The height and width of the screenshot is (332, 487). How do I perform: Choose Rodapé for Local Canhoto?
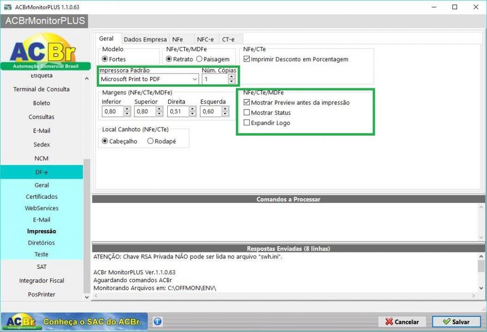pyautogui.click(x=150, y=141)
